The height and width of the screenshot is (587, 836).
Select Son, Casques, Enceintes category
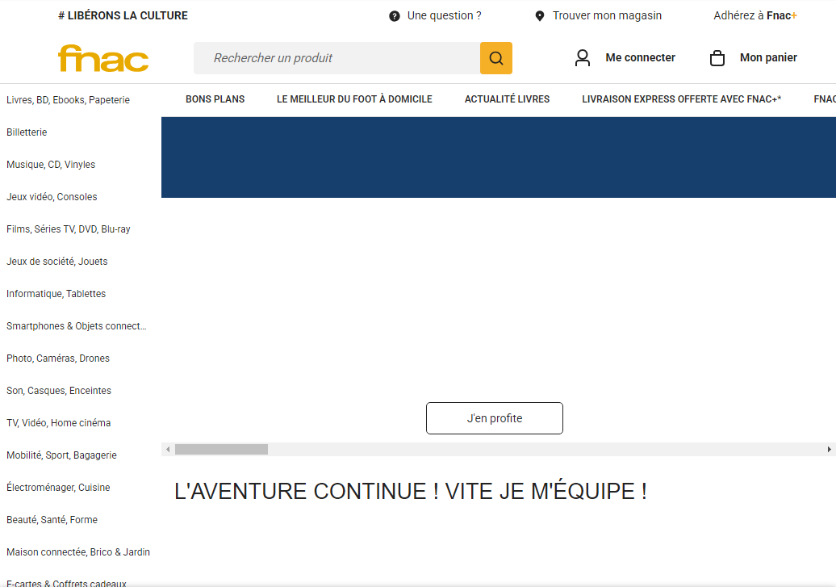click(x=59, y=391)
